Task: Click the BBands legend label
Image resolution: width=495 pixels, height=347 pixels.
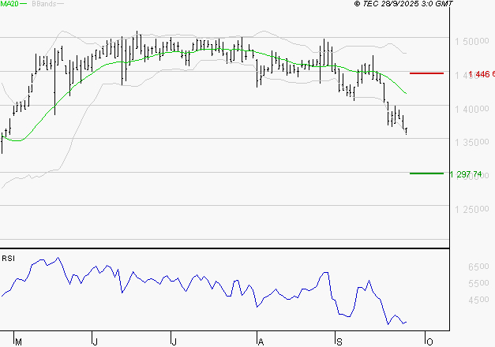Action: pyautogui.click(x=44, y=4)
